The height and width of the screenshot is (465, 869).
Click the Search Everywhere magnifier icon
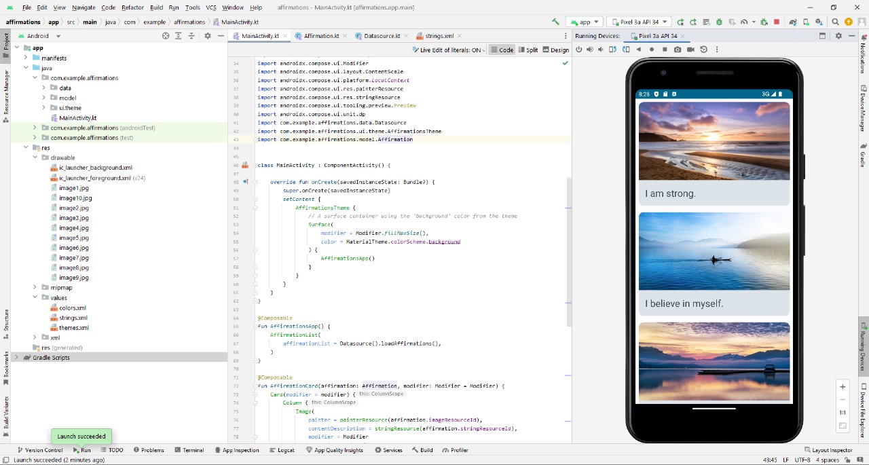[x=835, y=22]
